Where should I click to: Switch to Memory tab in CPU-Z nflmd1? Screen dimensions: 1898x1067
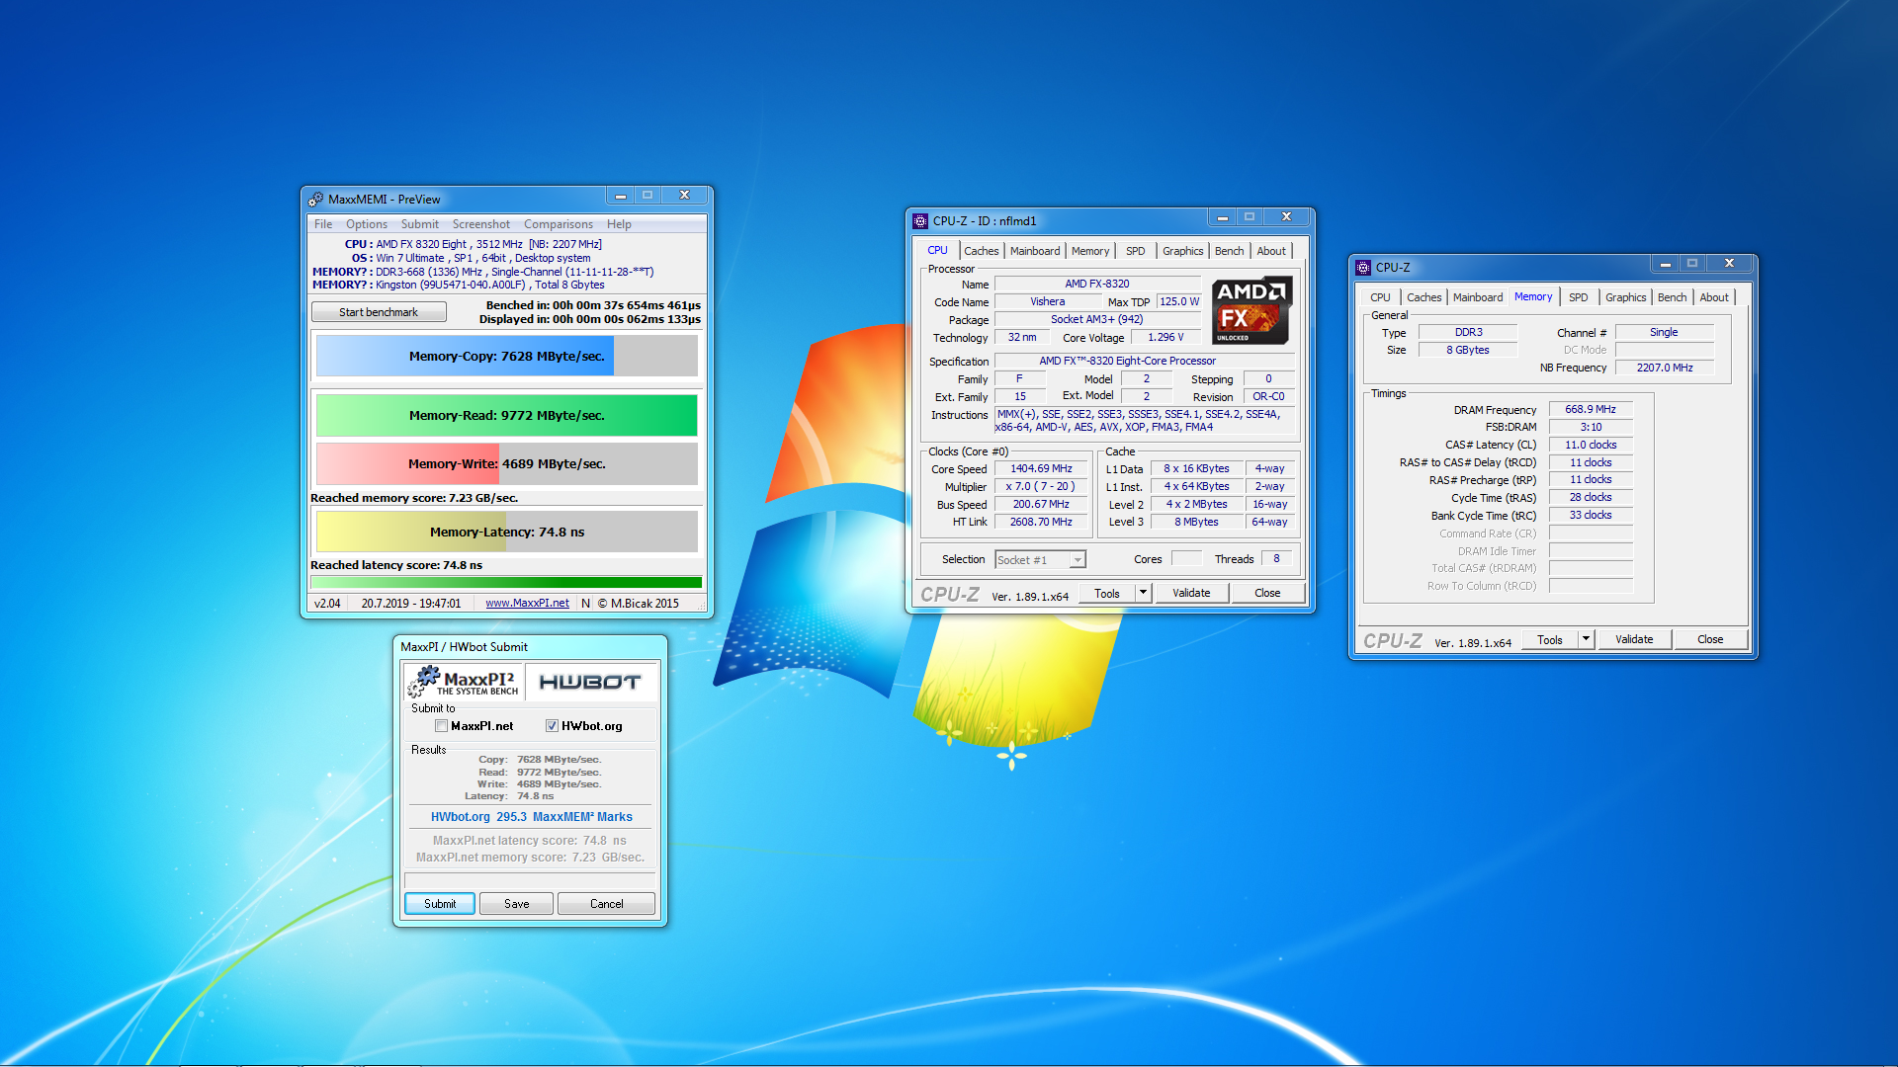(1090, 251)
